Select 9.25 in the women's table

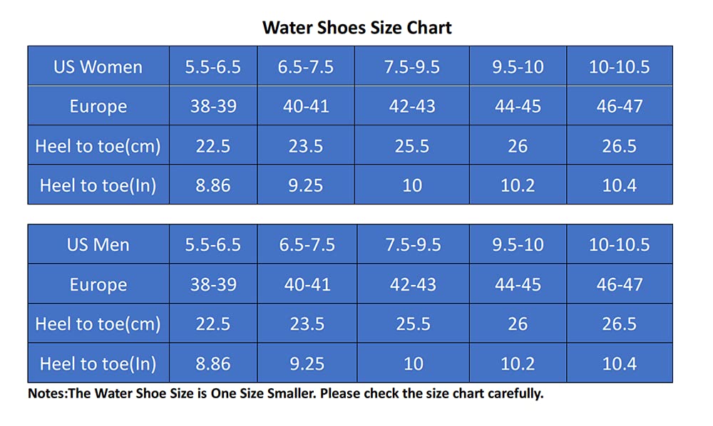click(307, 186)
